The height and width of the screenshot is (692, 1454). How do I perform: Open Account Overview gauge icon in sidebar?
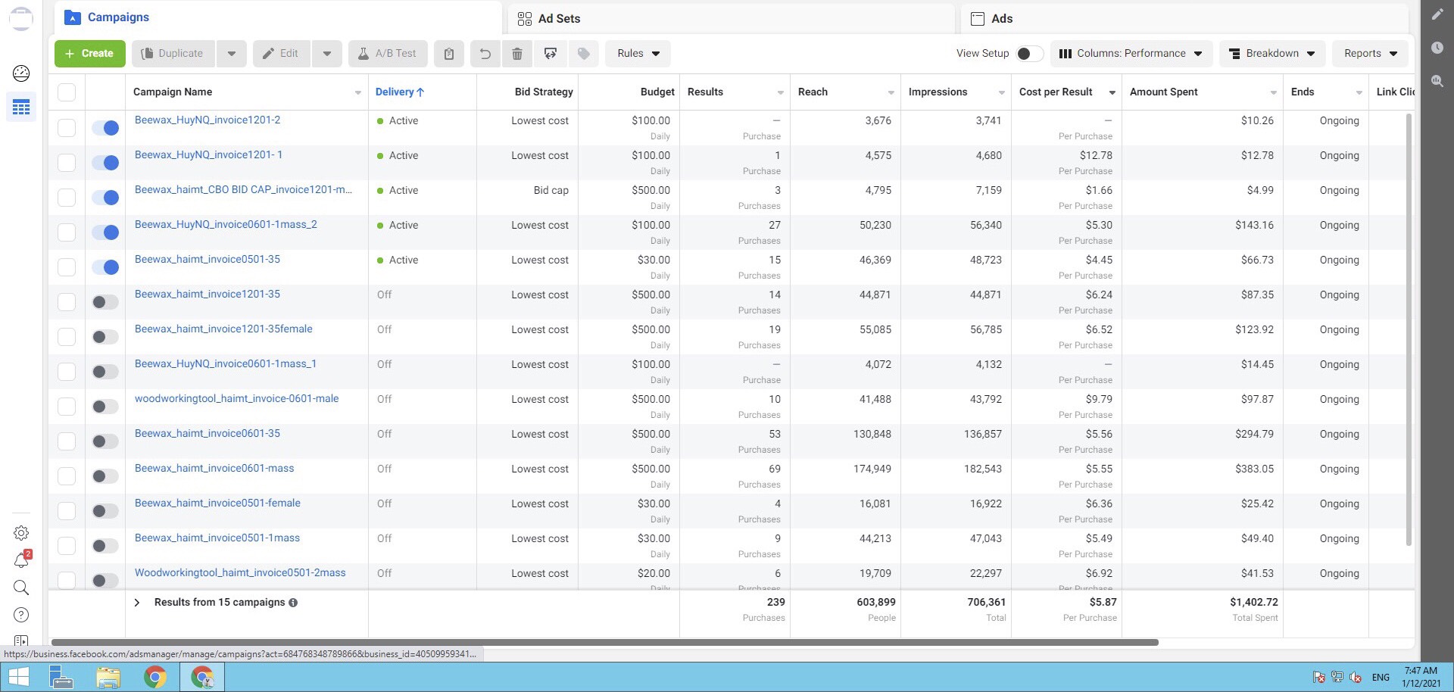pyautogui.click(x=21, y=73)
